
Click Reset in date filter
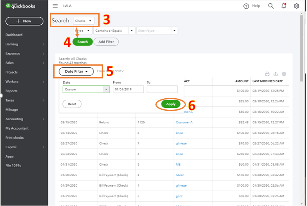(72, 104)
